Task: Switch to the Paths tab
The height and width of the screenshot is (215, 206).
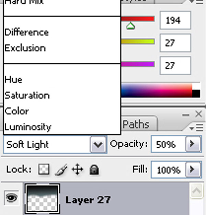Action: click(136, 124)
